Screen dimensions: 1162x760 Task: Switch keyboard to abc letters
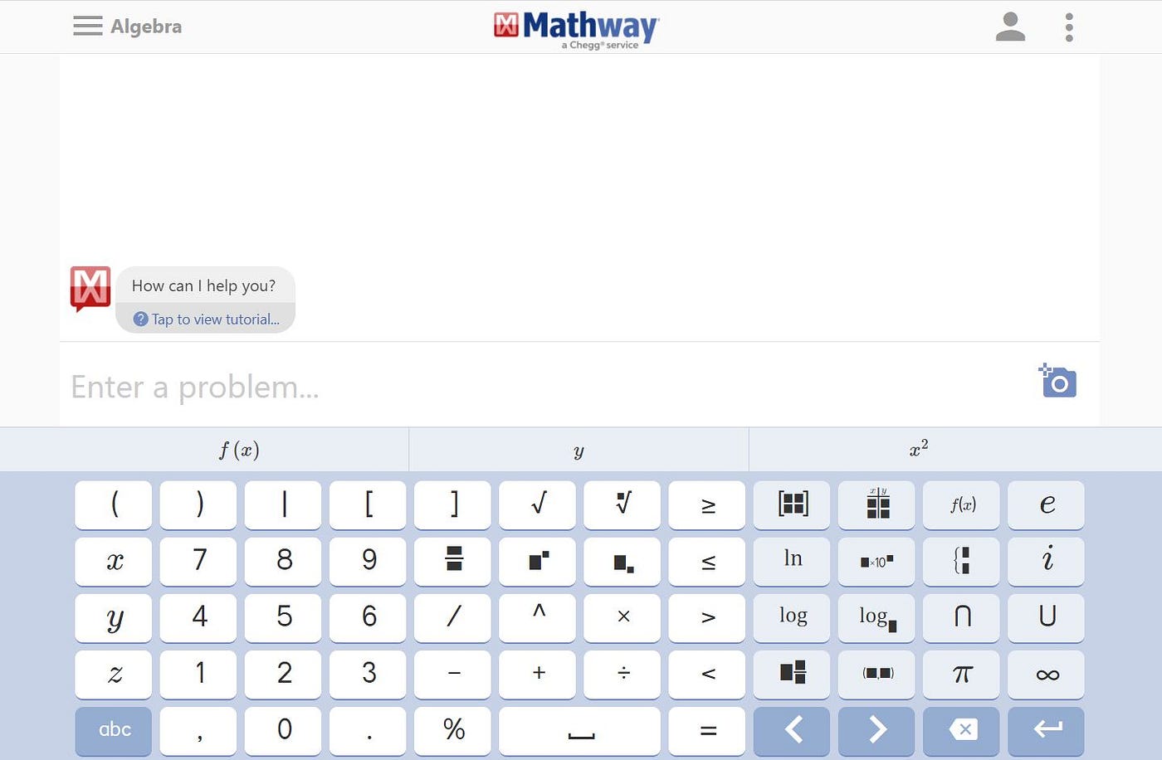(x=114, y=730)
